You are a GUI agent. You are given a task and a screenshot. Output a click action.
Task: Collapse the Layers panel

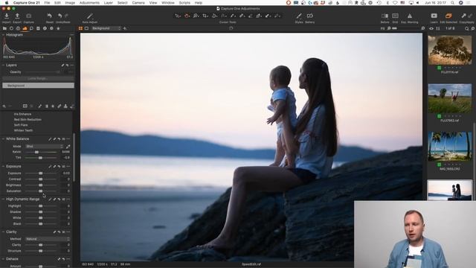pos(3,66)
